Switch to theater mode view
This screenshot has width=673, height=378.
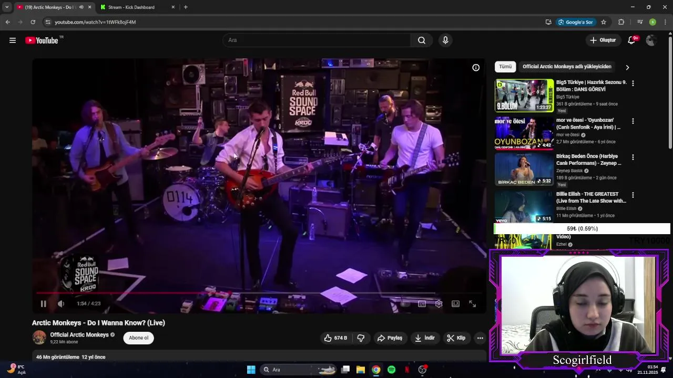click(x=455, y=303)
